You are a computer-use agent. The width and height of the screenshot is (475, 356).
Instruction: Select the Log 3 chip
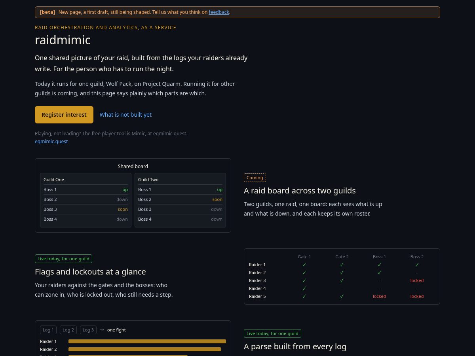(88, 330)
